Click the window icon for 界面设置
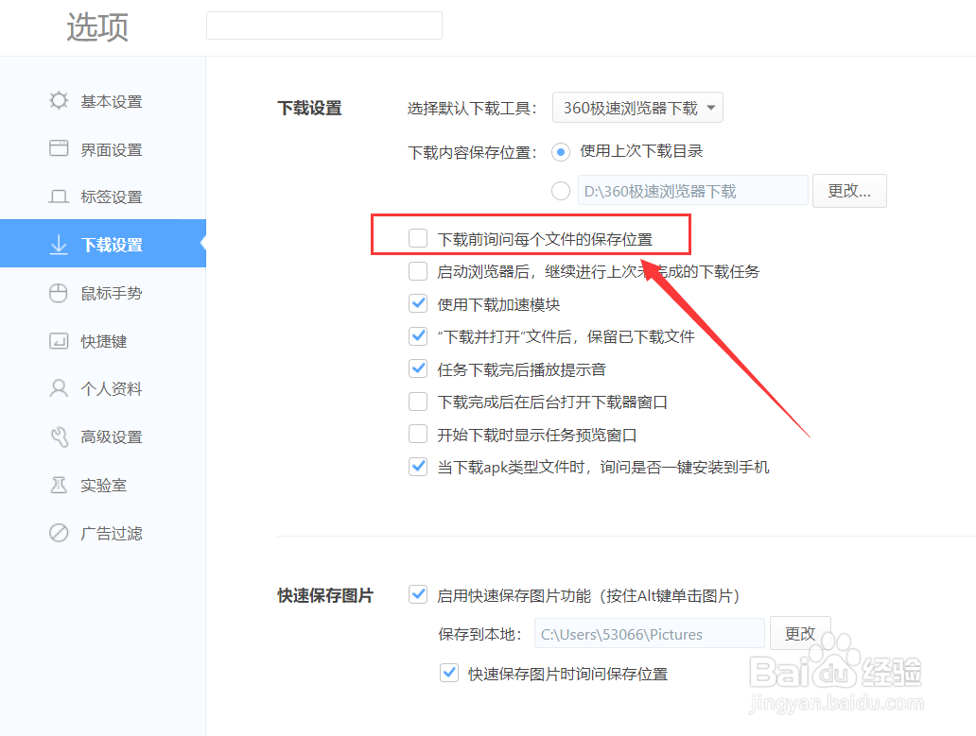This screenshot has height=736, width=976. tap(59, 148)
